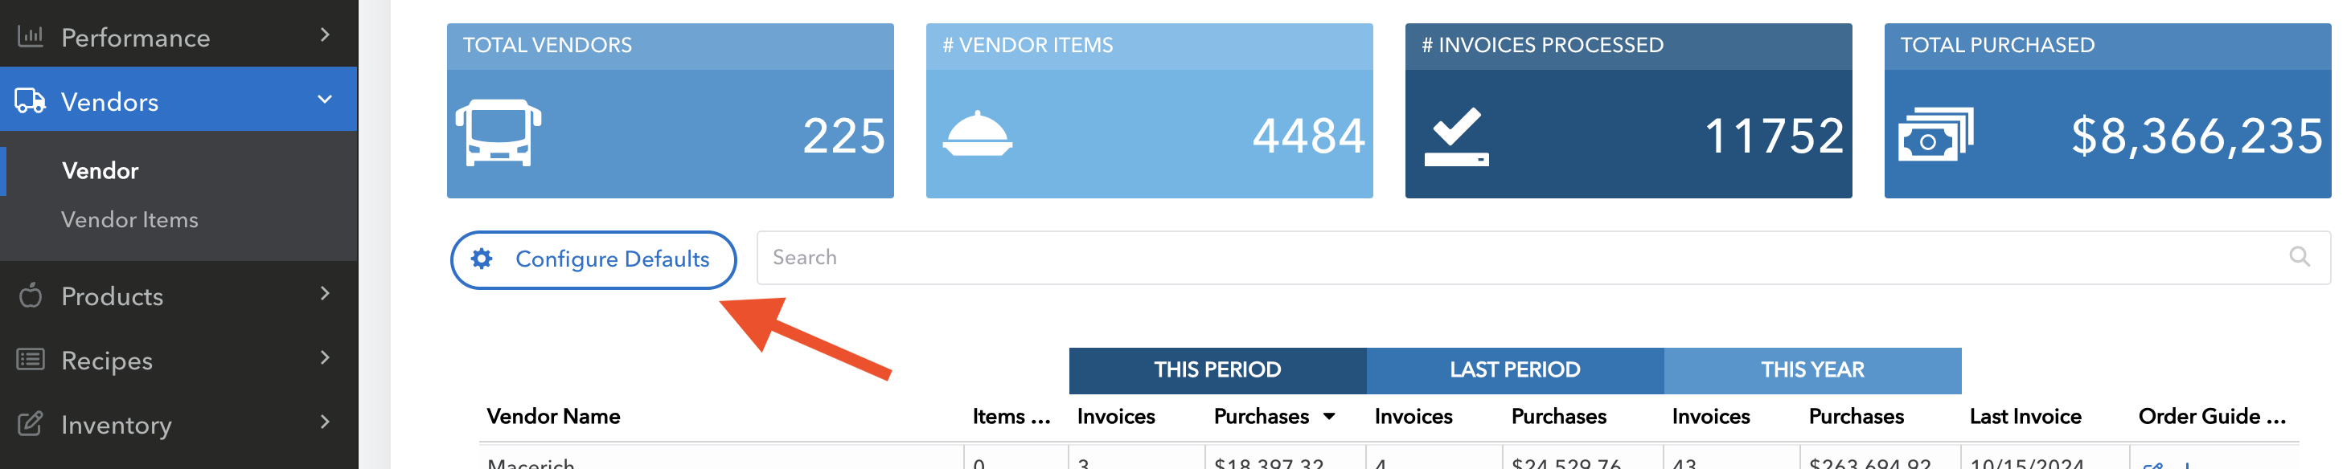
Task: Click the Last Invoice column header
Action: [x=2025, y=417]
